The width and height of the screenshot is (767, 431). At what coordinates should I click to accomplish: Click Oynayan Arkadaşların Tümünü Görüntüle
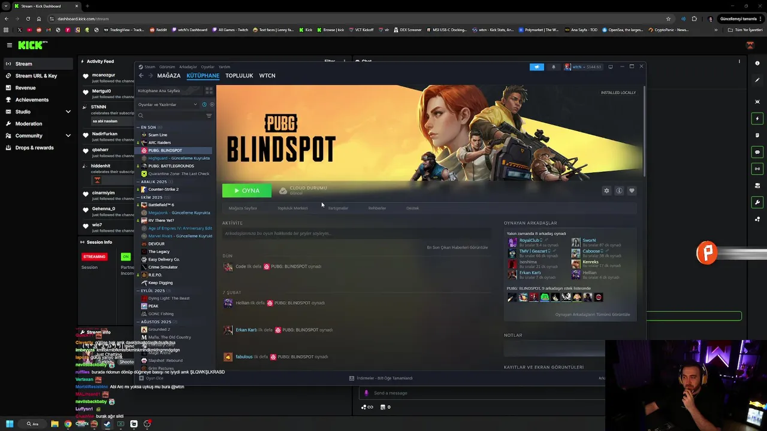click(x=593, y=314)
